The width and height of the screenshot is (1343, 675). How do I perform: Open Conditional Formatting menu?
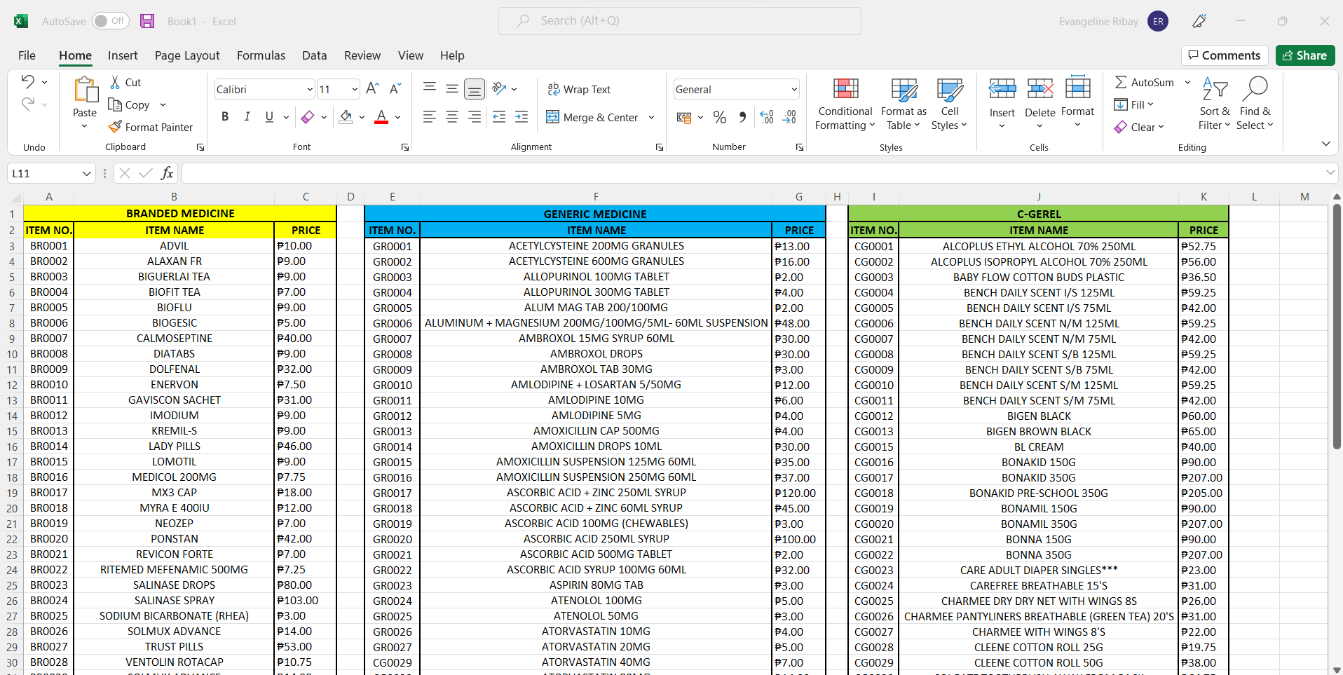tap(845, 104)
